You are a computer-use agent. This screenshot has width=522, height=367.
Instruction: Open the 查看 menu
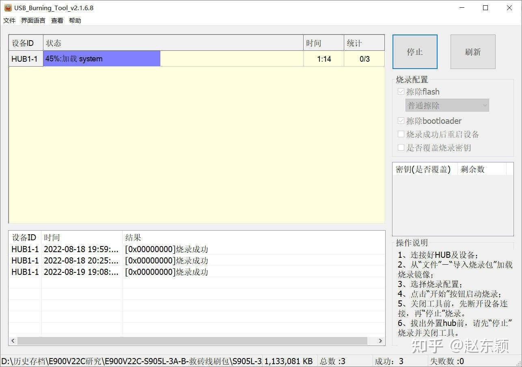pos(56,20)
